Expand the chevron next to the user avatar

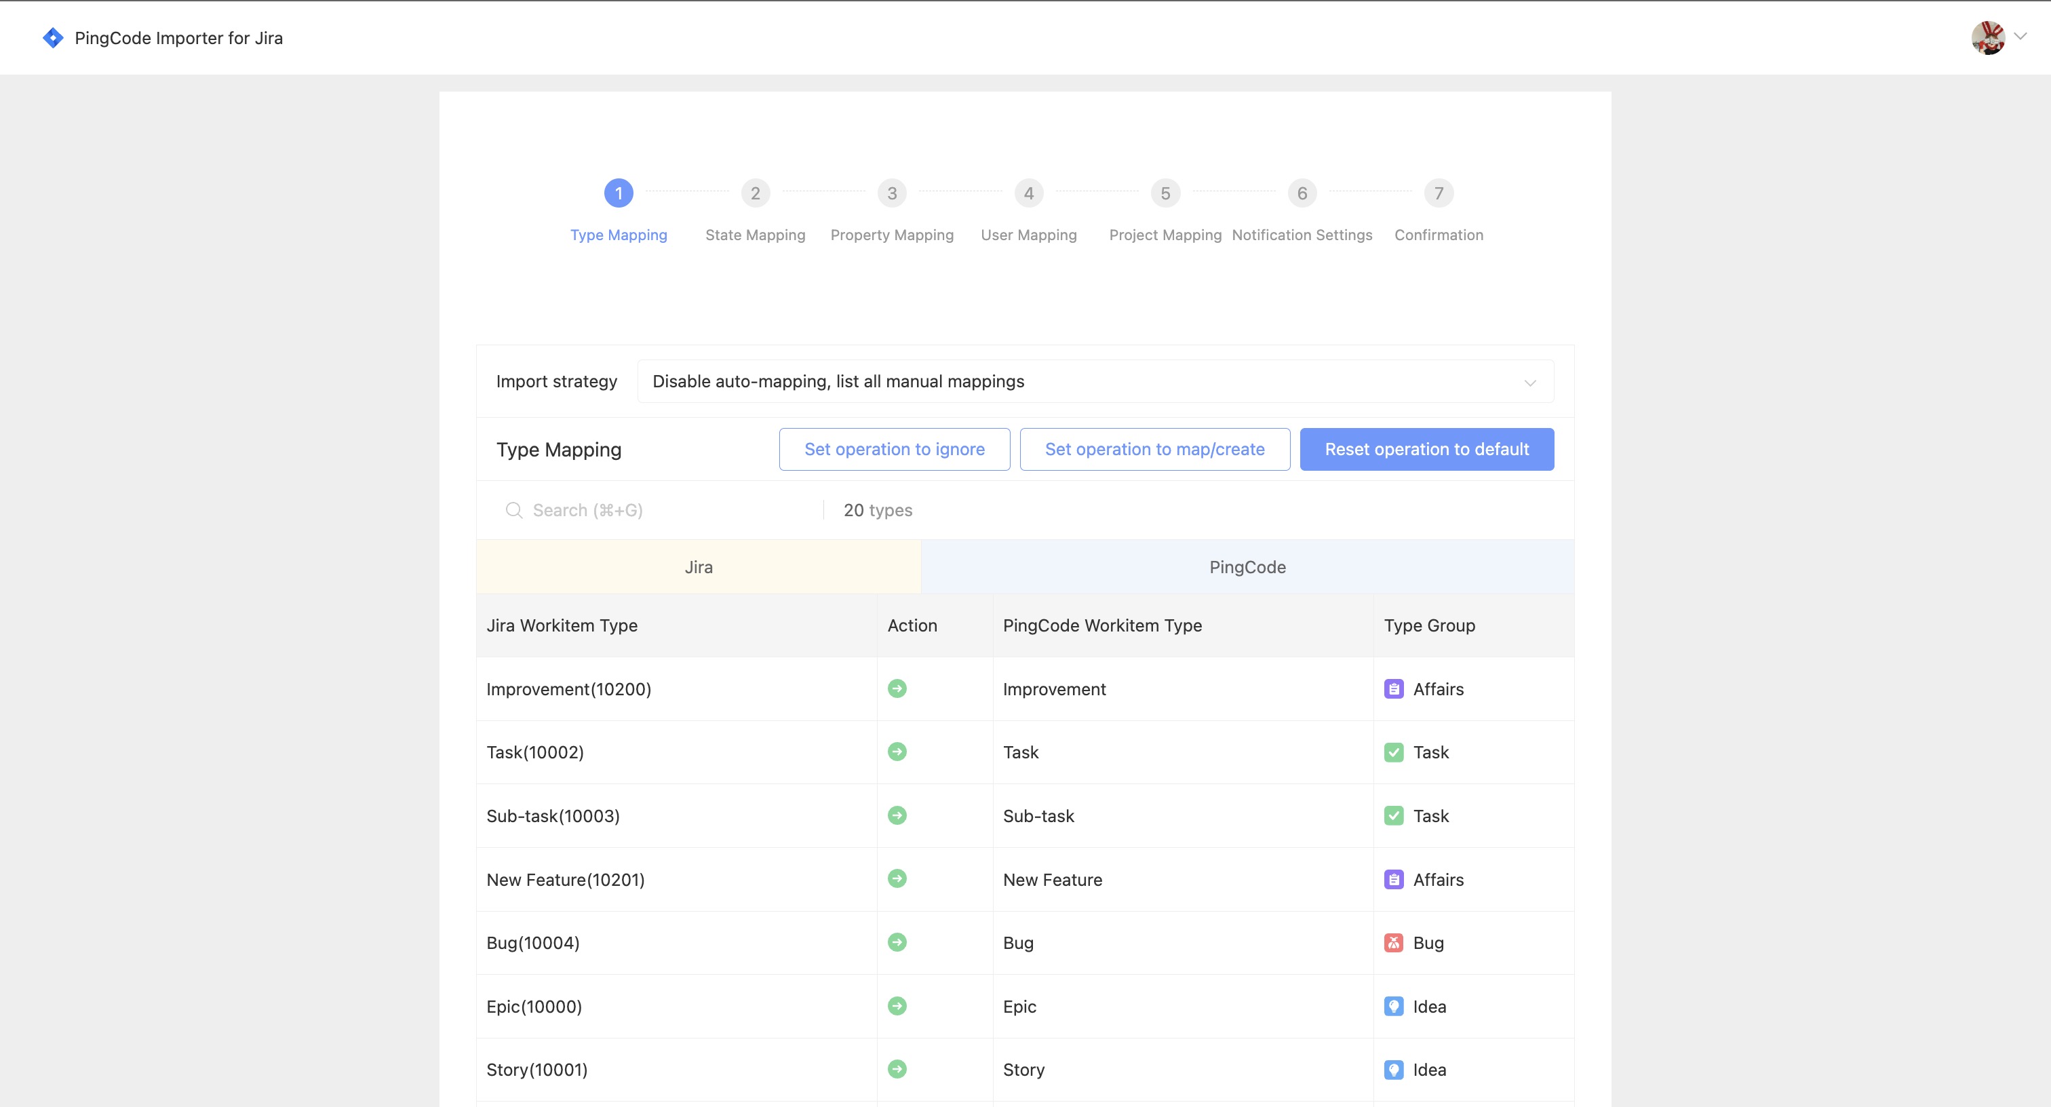(x=2020, y=37)
